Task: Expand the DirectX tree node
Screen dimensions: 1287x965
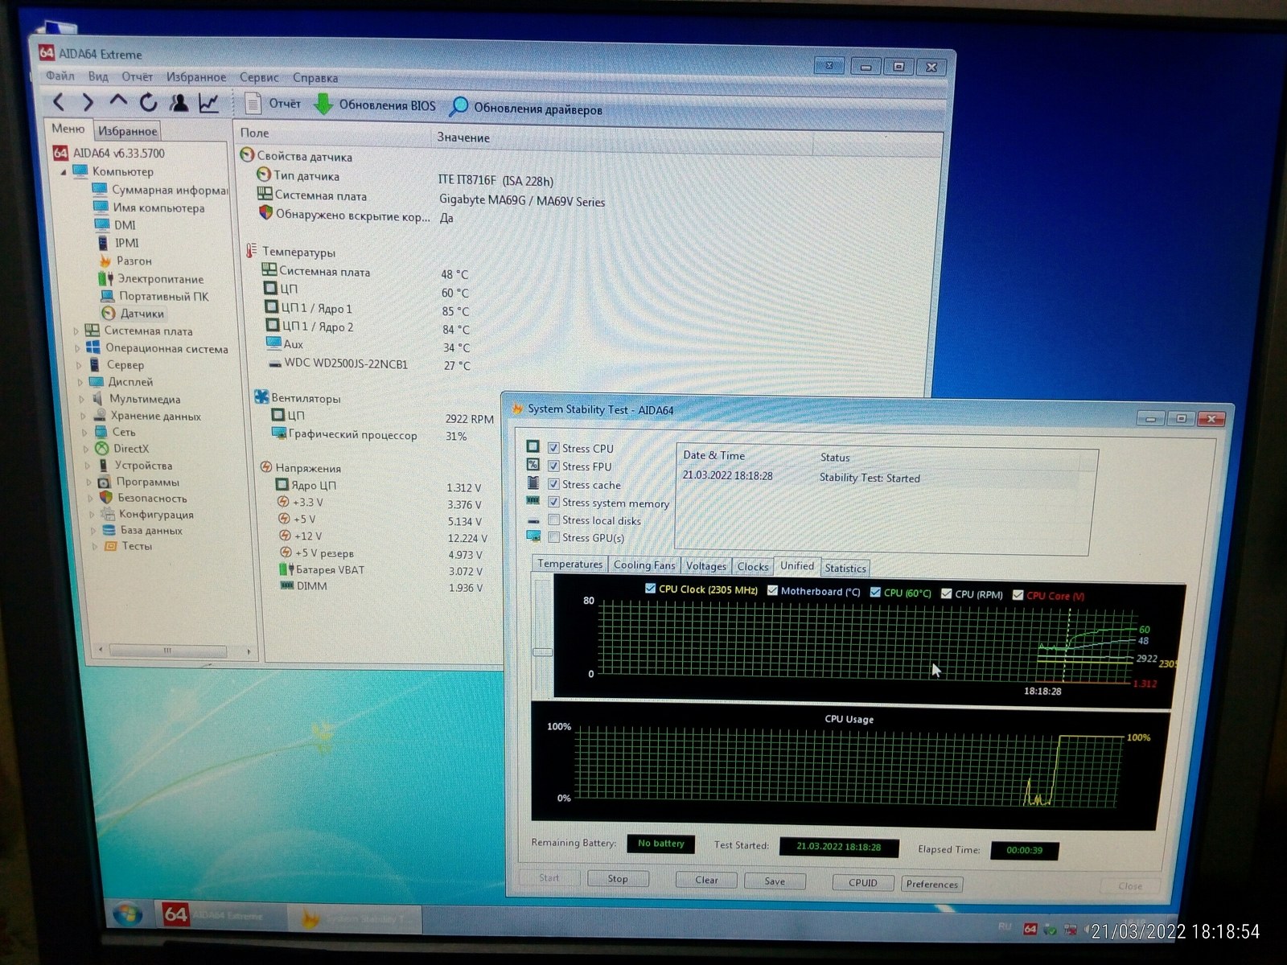Action: coord(87,449)
